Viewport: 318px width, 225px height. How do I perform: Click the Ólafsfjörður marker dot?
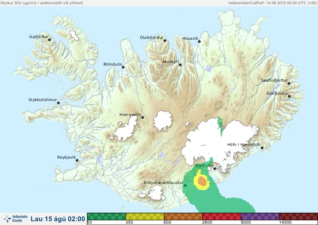[x=165, y=41]
